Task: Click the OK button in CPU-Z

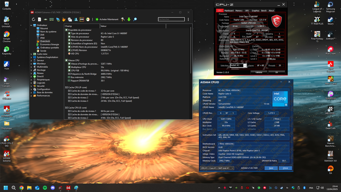Action: pos(277,72)
